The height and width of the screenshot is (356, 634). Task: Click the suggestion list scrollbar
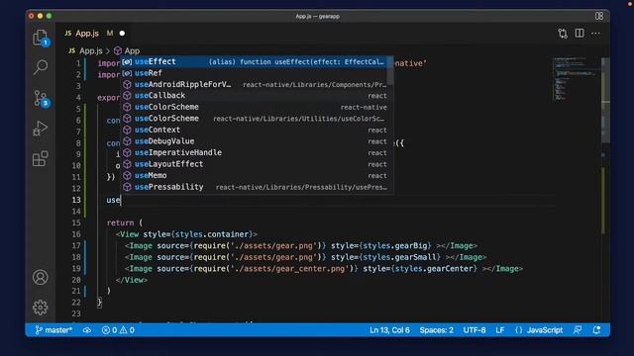(390, 70)
